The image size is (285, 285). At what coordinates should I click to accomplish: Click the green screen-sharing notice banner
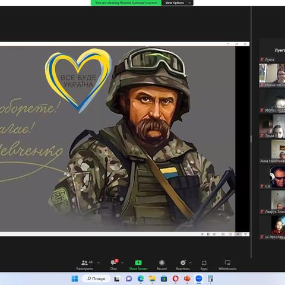[x=126, y=3]
